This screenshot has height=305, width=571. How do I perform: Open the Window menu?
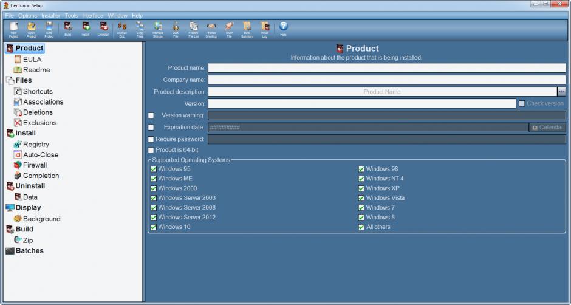(x=118, y=16)
